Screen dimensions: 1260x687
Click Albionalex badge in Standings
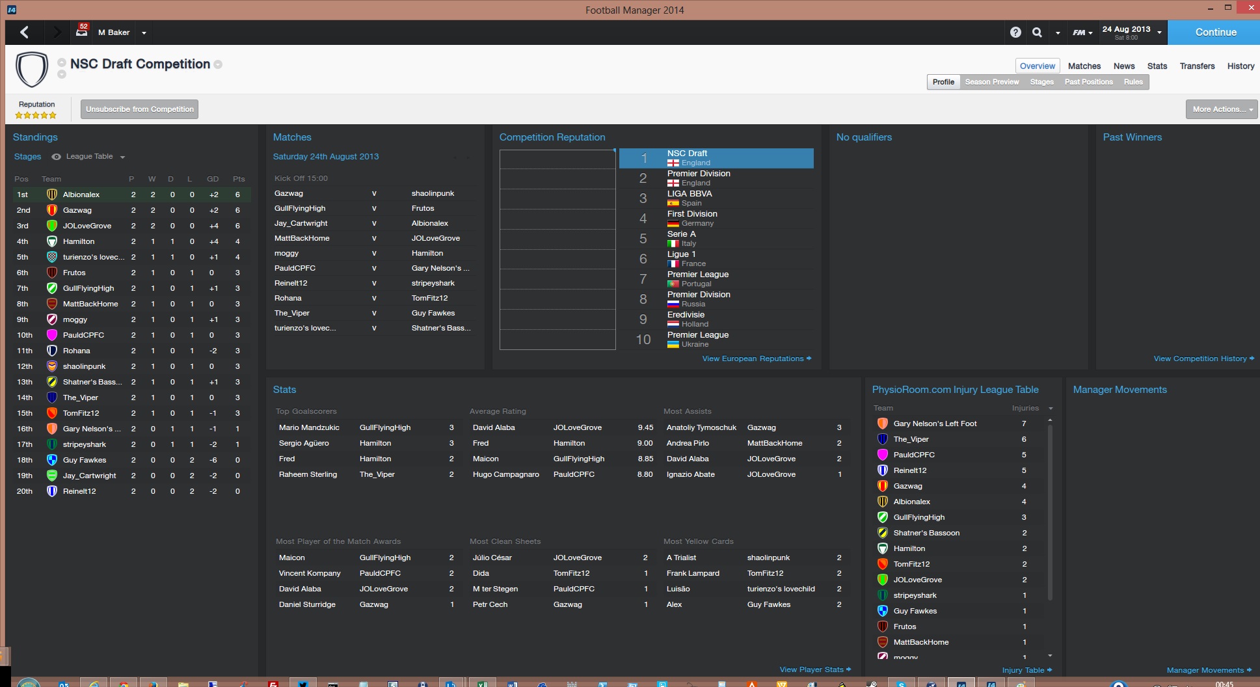pyautogui.click(x=52, y=195)
